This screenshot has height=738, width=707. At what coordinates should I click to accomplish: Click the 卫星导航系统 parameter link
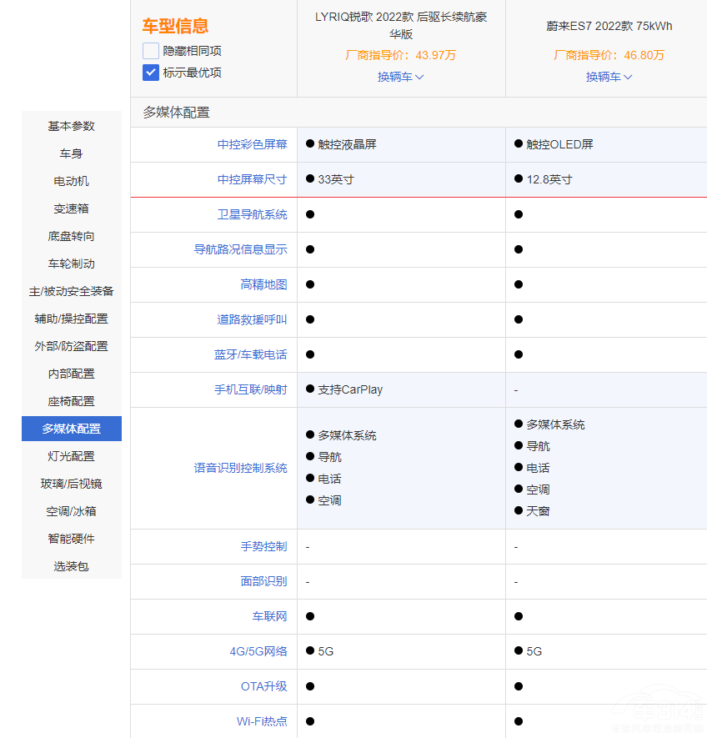click(x=252, y=214)
